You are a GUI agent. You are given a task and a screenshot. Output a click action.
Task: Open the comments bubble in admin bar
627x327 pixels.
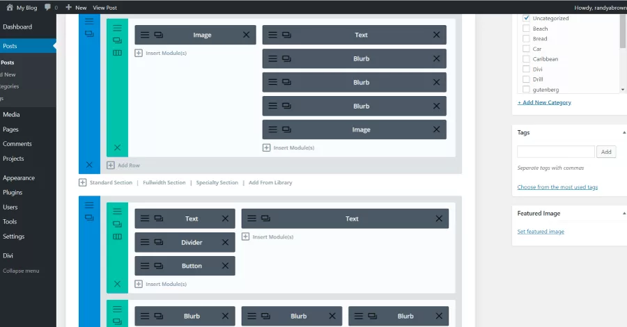click(x=47, y=7)
